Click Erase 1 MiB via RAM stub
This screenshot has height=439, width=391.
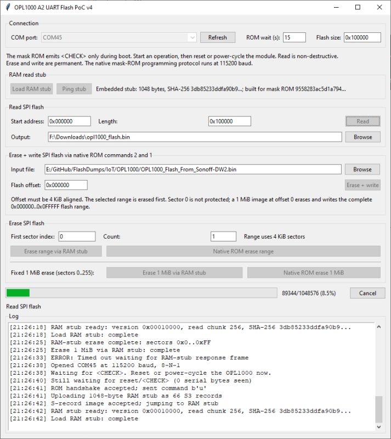[x=174, y=273]
